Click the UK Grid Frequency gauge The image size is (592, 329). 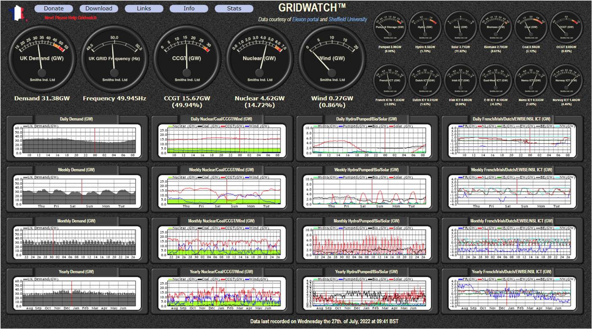[x=114, y=58]
